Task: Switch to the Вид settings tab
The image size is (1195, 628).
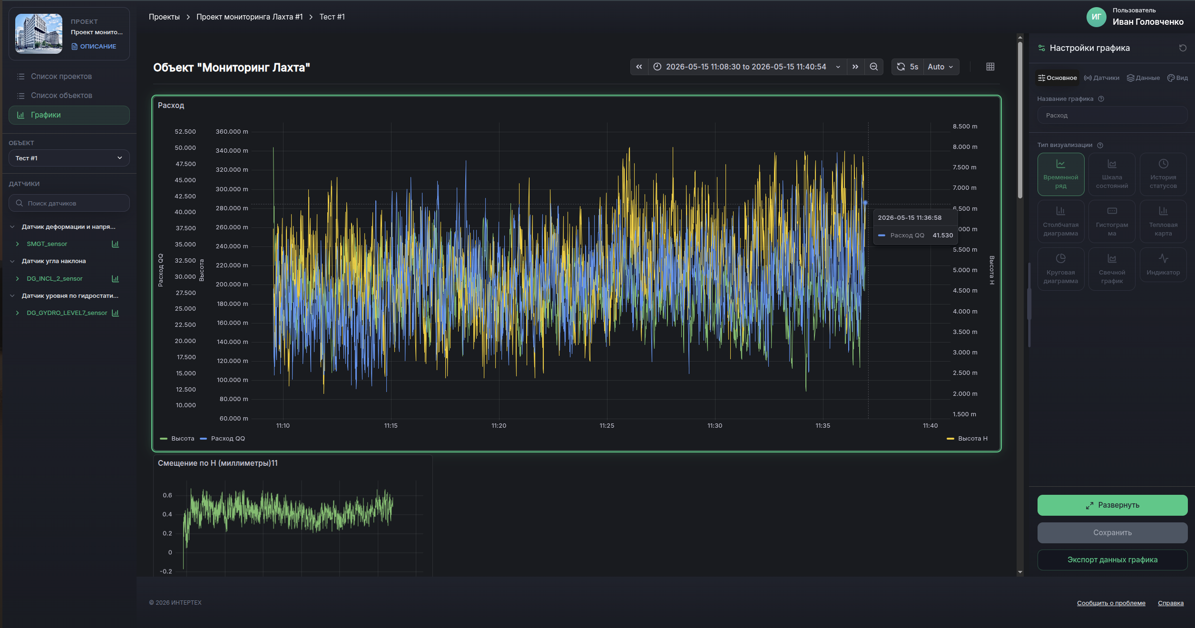Action: (x=1177, y=78)
